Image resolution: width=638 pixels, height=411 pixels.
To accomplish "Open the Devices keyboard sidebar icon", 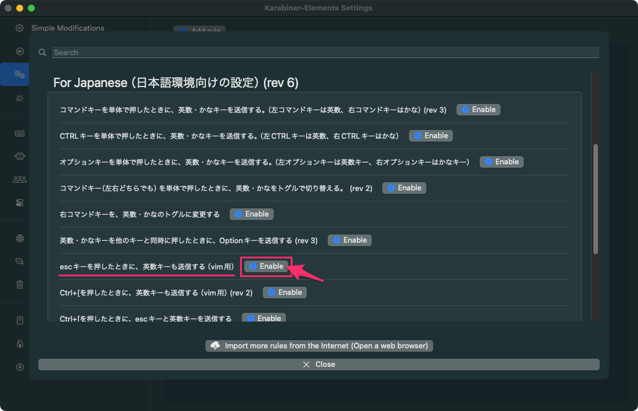I will pyautogui.click(x=20, y=134).
